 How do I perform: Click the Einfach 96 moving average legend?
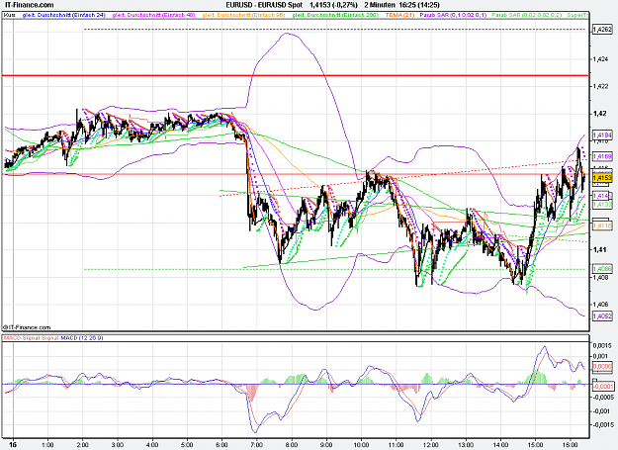point(243,15)
